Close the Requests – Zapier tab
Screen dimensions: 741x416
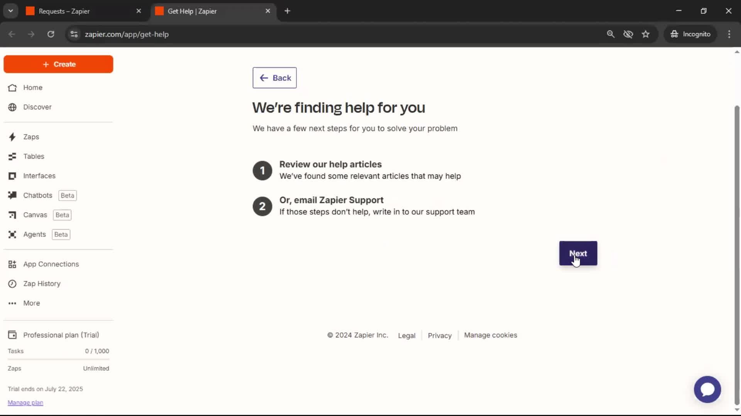[x=139, y=11]
